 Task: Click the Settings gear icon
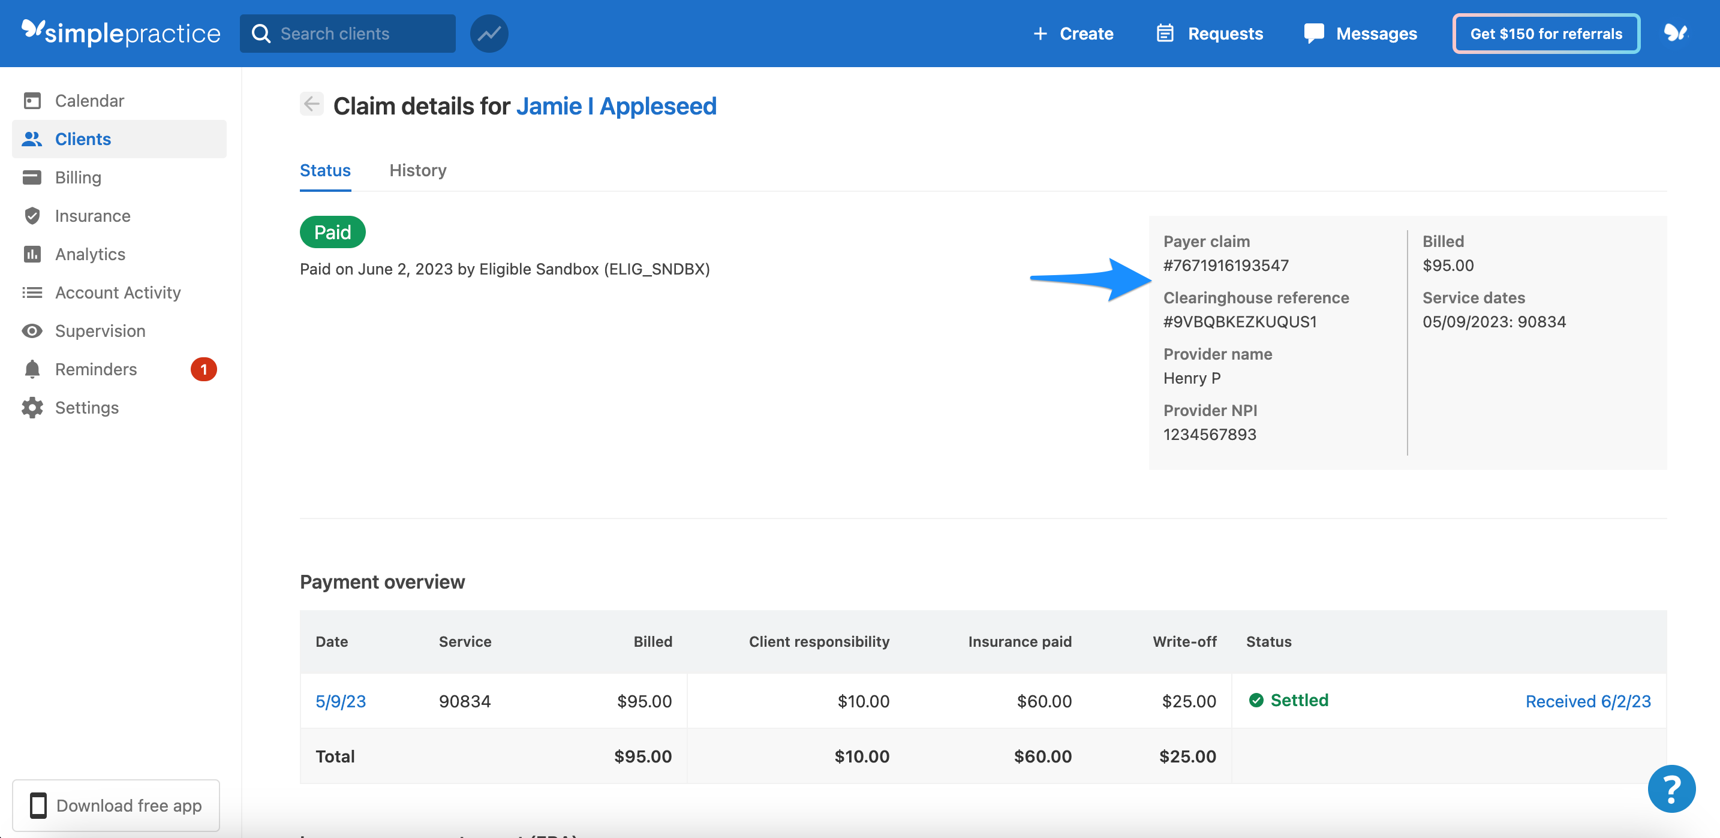pos(32,408)
